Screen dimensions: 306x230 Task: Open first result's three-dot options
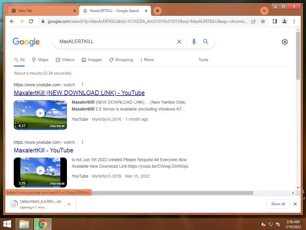pyautogui.click(x=82, y=84)
